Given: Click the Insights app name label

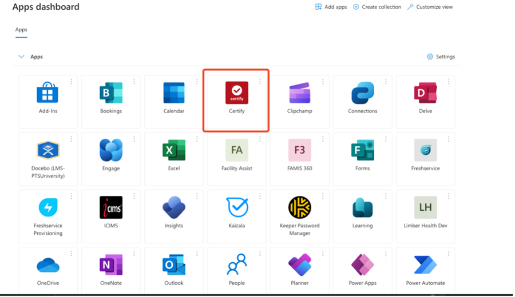Looking at the screenshot, I should click(x=174, y=226).
